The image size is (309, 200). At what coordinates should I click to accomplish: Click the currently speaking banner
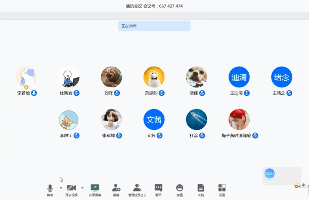(x=154, y=26)
